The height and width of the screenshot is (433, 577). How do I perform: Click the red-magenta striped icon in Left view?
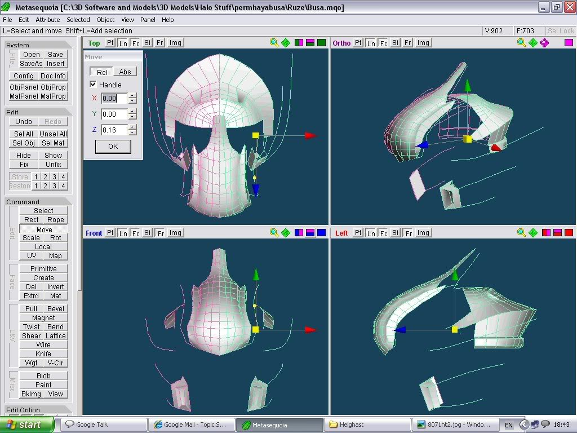(x=557, y=233)
